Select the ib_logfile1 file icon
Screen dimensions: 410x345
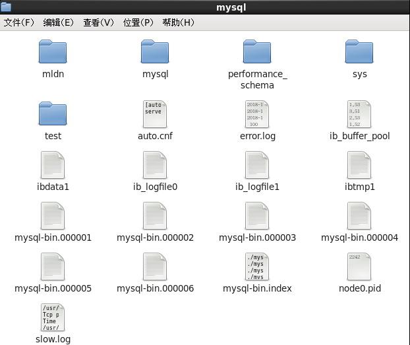click(x=257, y=165)
